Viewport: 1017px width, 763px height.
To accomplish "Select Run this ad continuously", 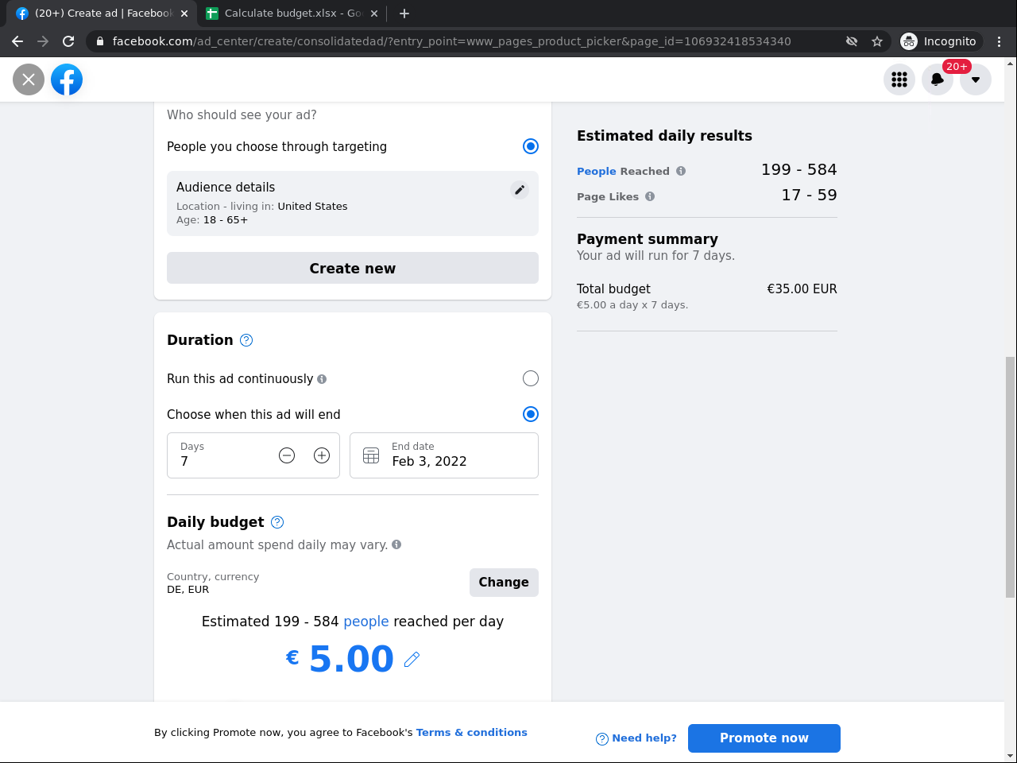I will pos(531,378).
